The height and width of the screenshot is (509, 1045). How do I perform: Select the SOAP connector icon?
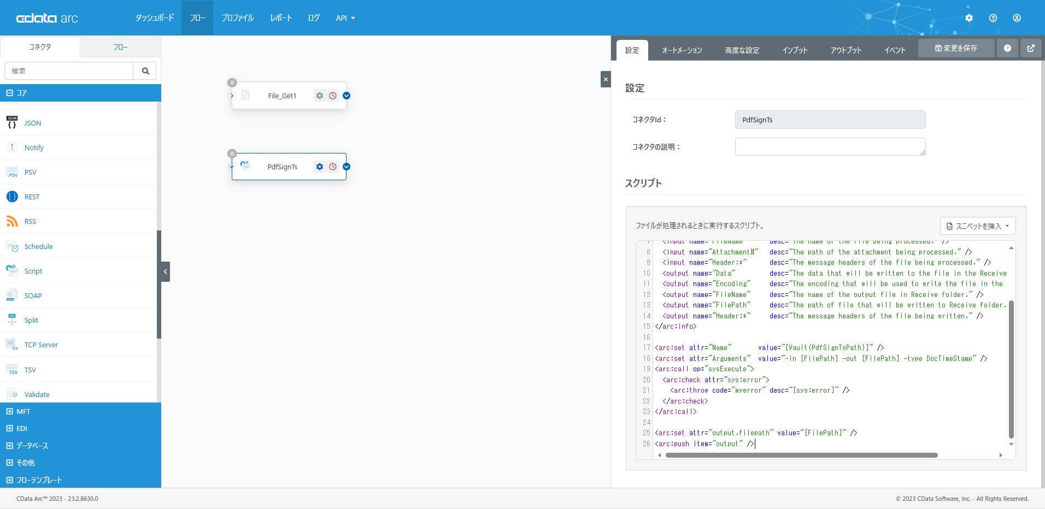[x=12, y=295]
